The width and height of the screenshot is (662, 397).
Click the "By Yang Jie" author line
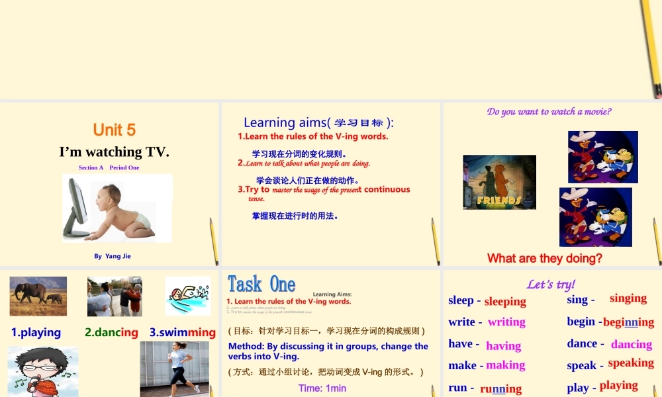(113, 256)
